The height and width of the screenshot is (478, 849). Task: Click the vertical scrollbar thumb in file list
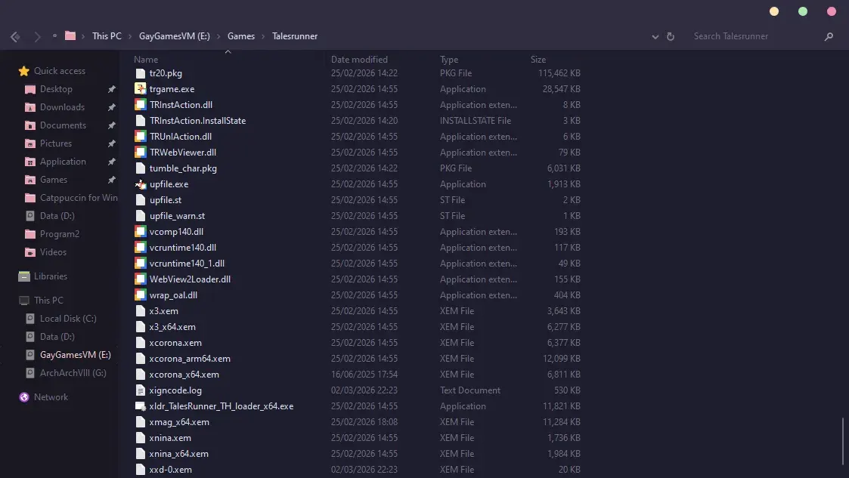tap(843, 440)
